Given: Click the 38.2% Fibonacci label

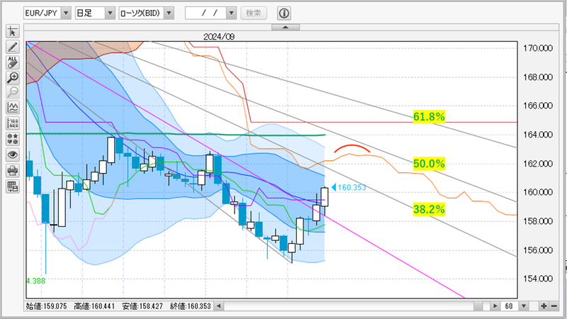Looking at the screenshot, I should tap(429, 209).
